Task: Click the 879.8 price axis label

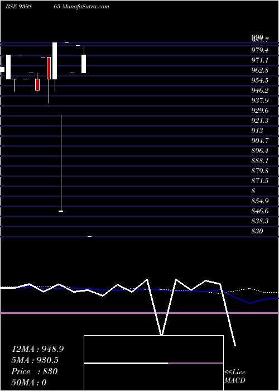Action: coord(260,171)
